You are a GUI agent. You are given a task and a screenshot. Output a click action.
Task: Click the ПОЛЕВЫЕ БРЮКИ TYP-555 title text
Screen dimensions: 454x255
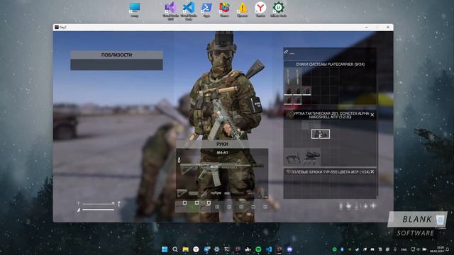[x=331, y=171]
